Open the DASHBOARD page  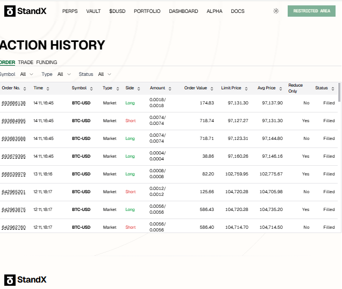[x=183, y=11]
